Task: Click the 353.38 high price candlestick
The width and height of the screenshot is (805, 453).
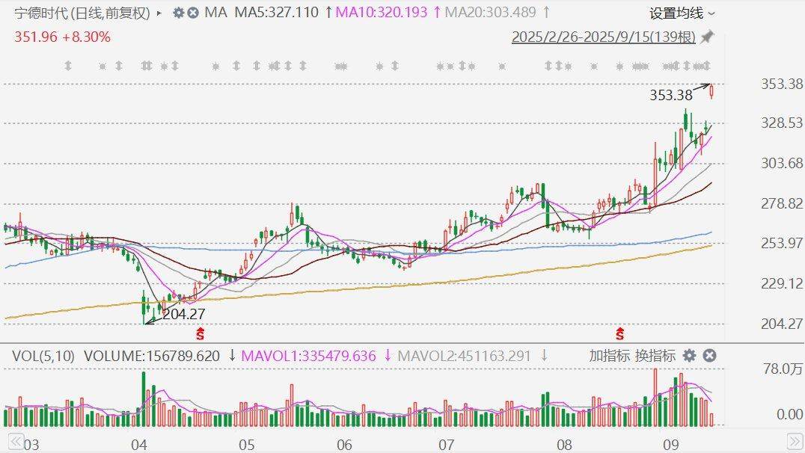Action: [x=711, y=91]
